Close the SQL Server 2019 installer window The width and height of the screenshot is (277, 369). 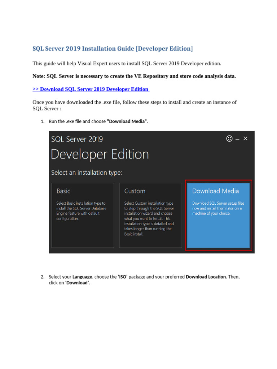point(245,138)
